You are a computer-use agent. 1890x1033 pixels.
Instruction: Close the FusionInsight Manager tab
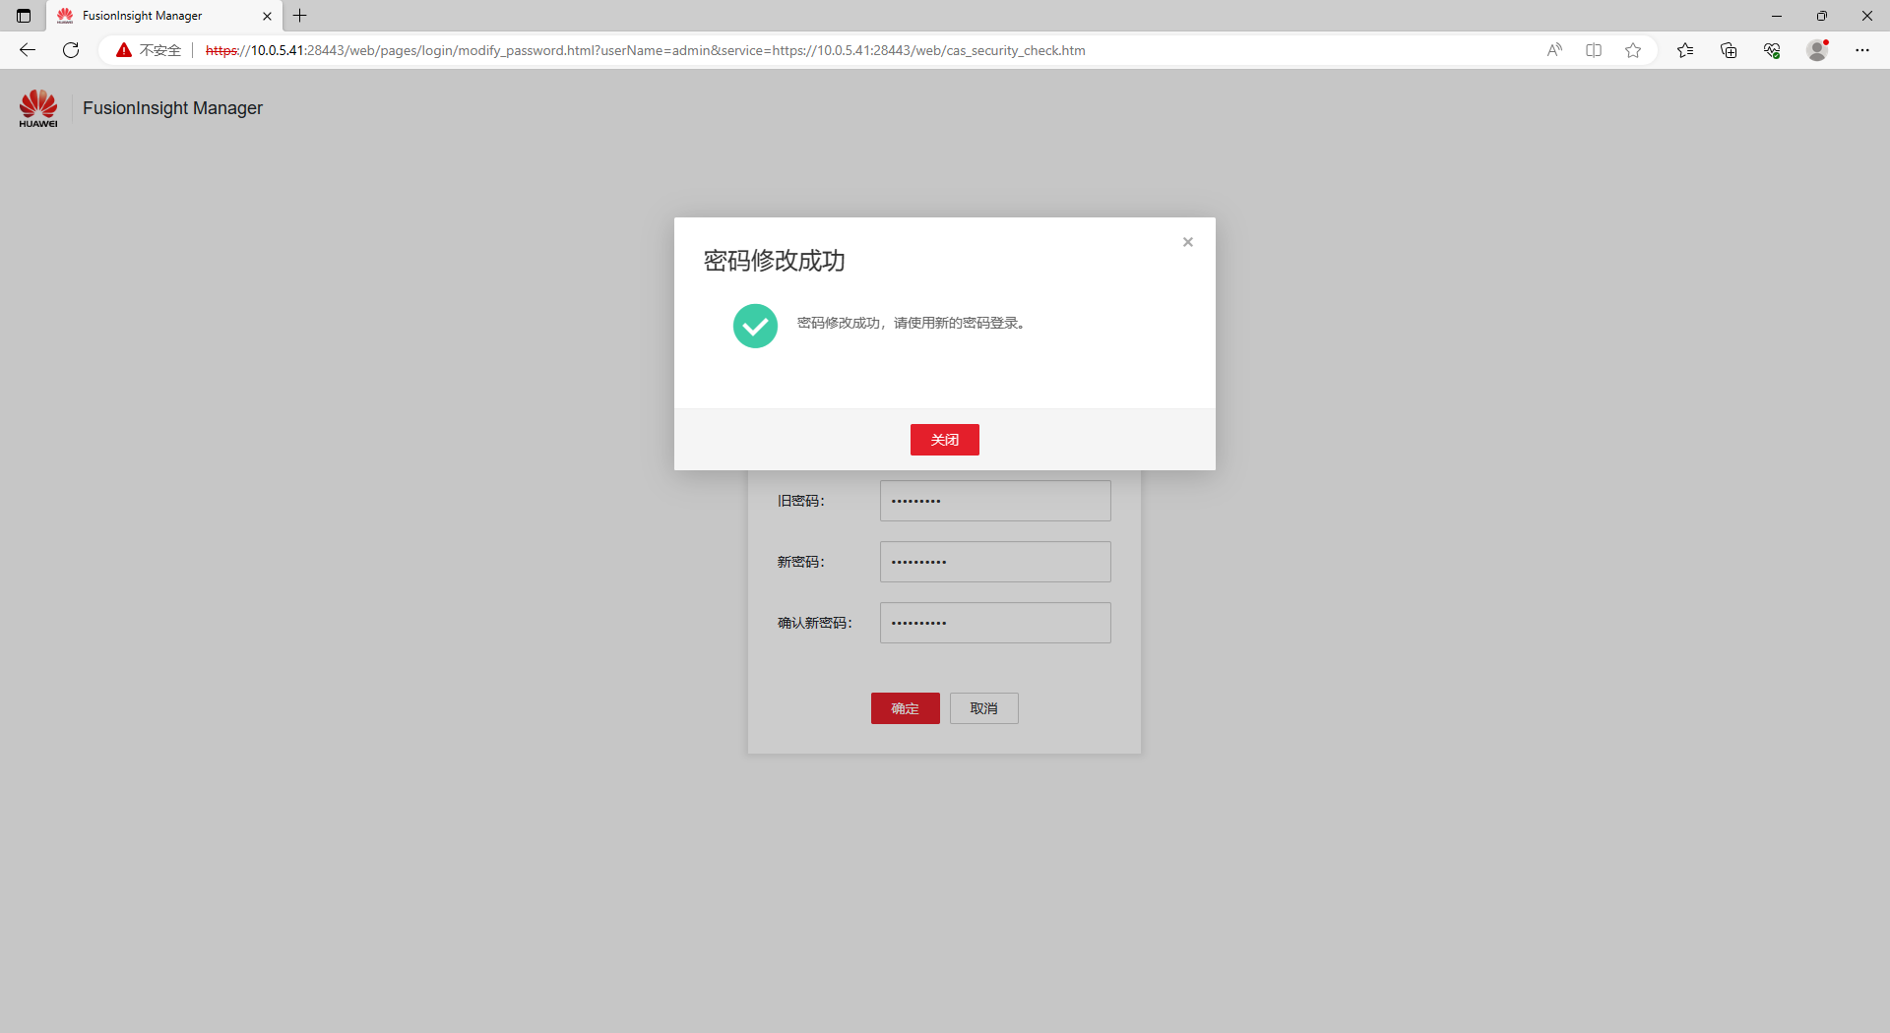coord(267,16)
